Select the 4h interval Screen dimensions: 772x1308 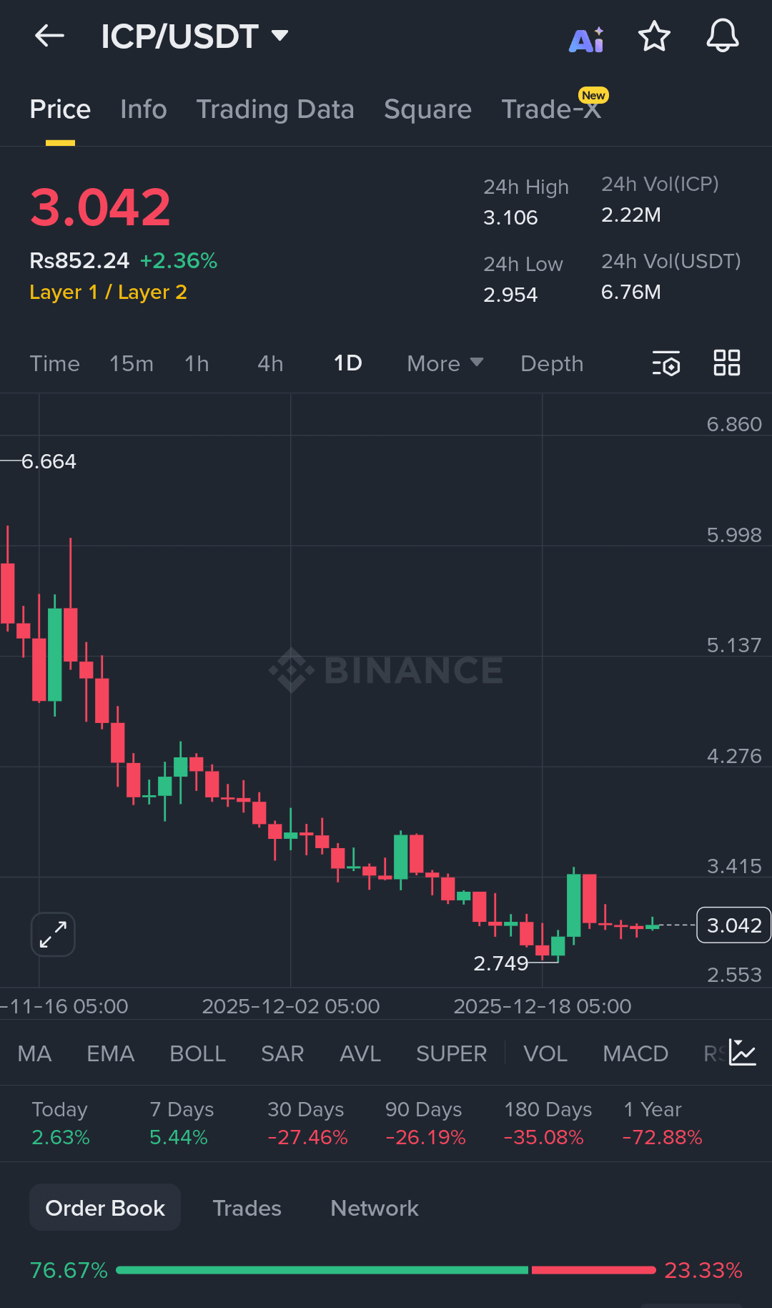coord(270,363)
